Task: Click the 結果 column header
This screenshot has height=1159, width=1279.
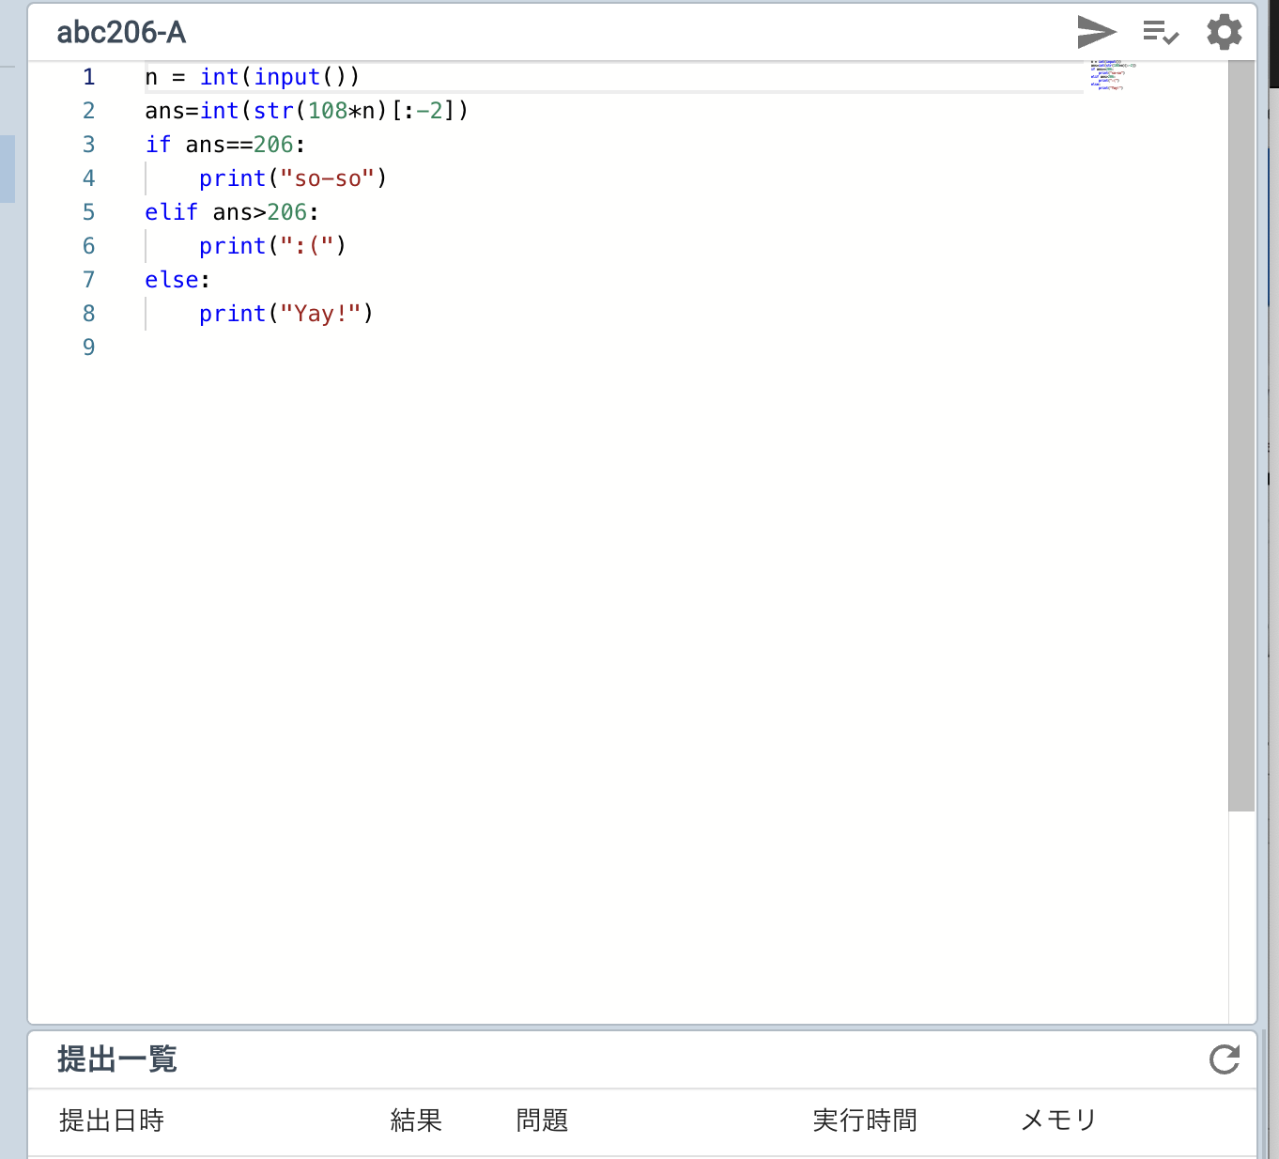Action: (x=416, y=1120)
